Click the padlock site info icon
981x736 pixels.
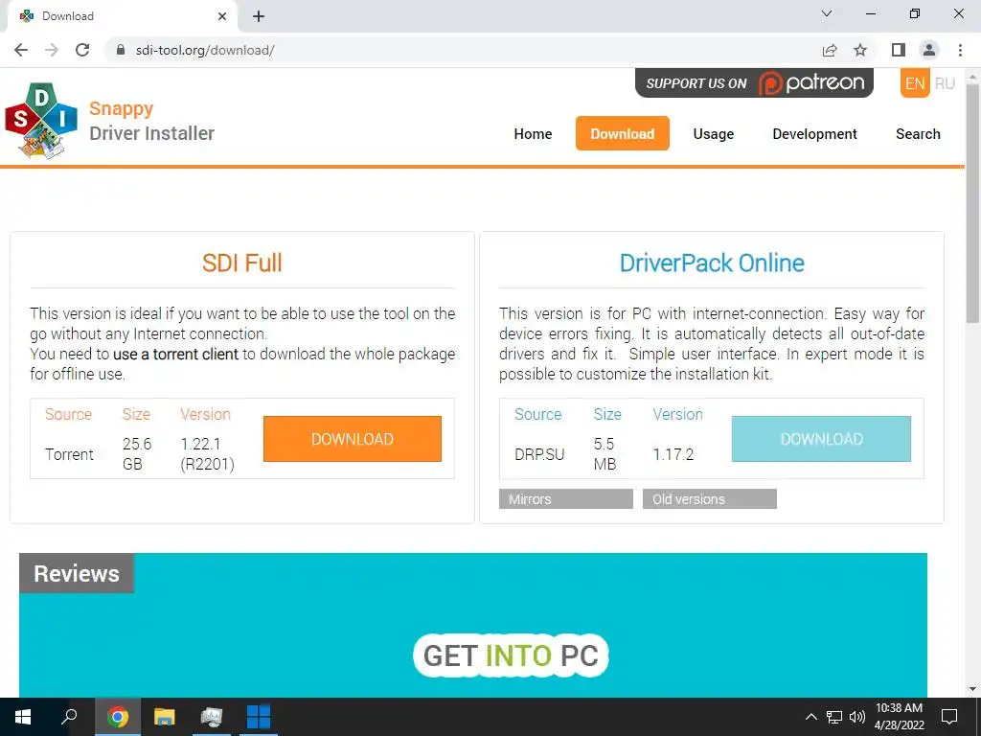point(121,50)
